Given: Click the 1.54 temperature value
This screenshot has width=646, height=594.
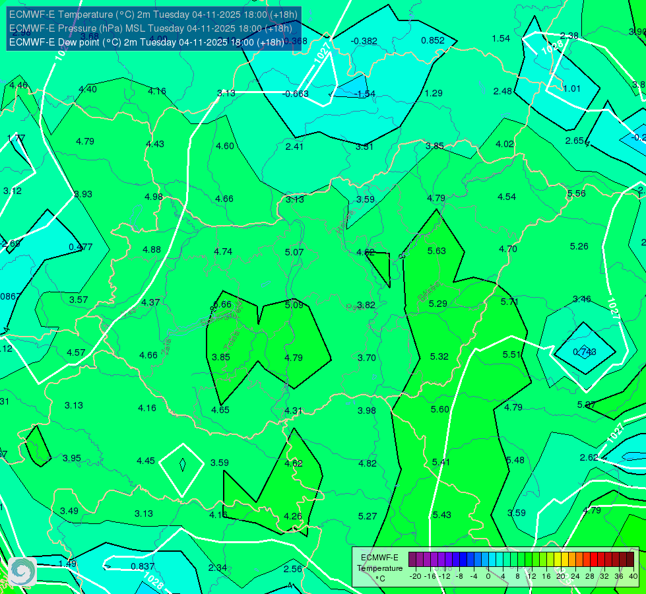Looking at the screenshot, I should (x=501, y=38).
